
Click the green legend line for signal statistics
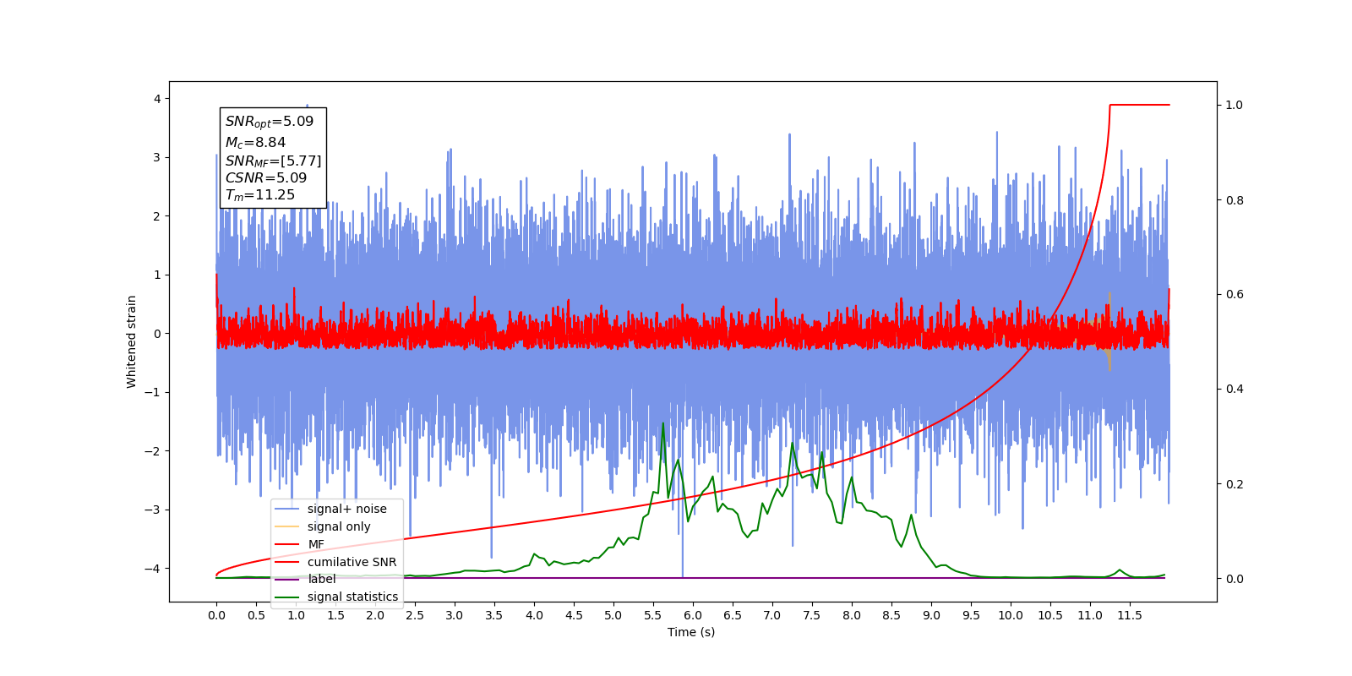pos(287,597)
